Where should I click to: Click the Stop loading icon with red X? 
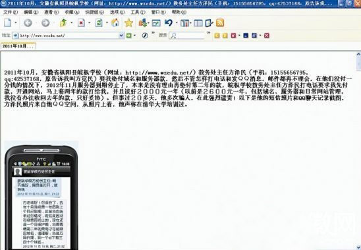[81, 22]
